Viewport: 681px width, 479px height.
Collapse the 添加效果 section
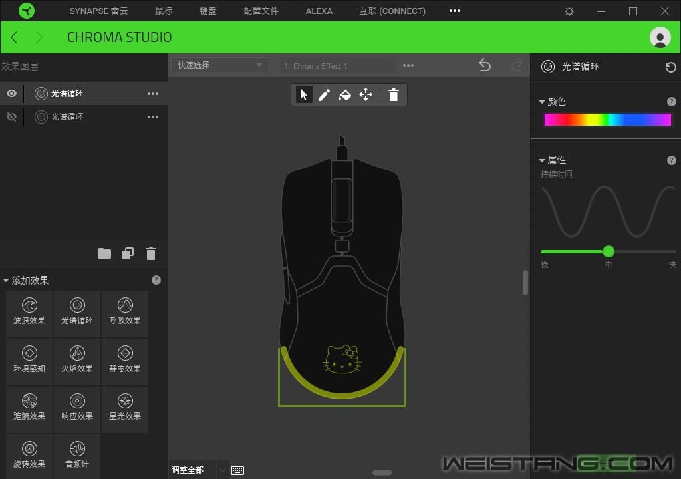[6, 281]
